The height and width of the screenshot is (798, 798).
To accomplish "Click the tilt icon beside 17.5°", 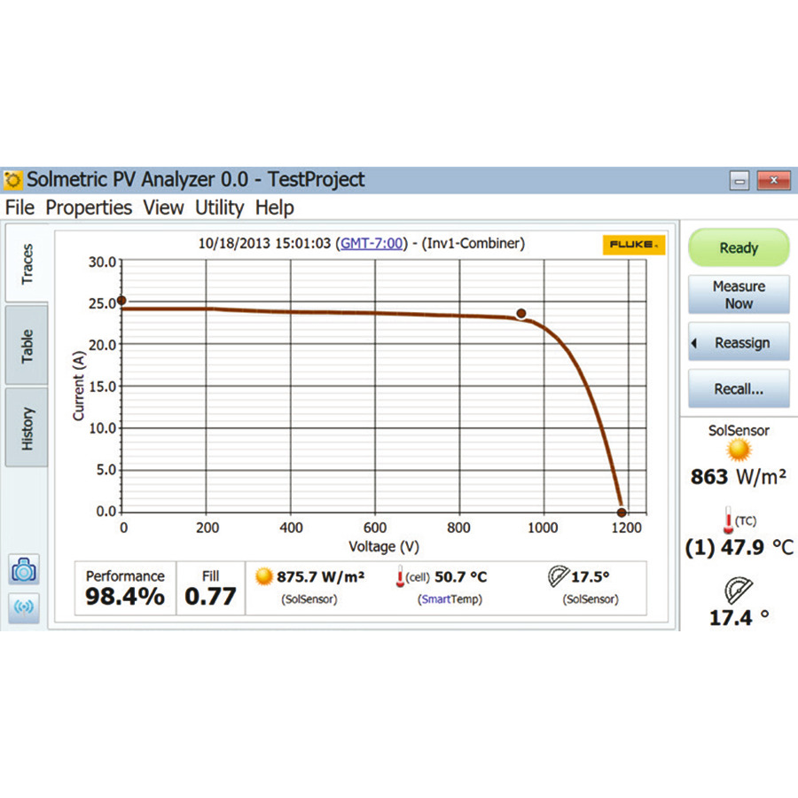I will pyautogui.click(x=557, y=577).
